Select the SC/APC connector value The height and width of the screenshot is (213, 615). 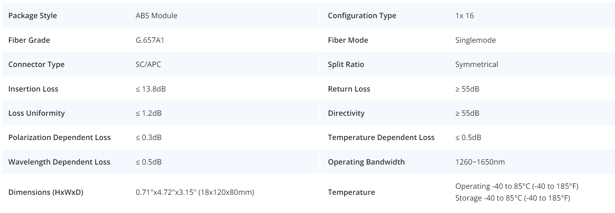click(148, 65)
